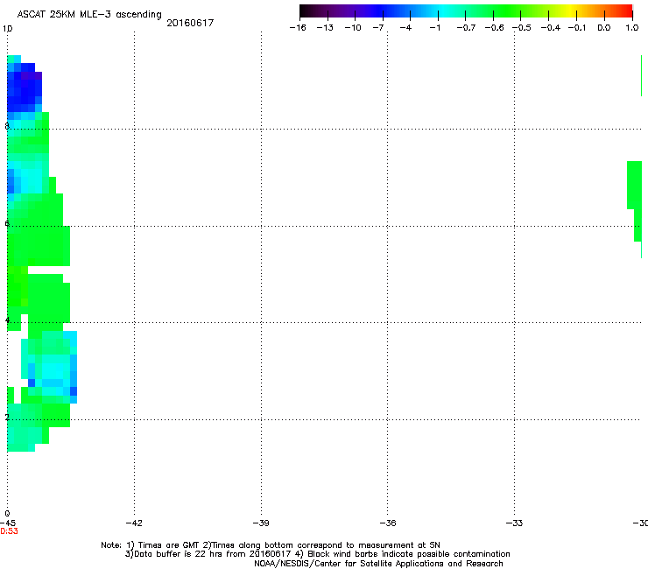Click colorbar label -0.1

[x=577, y=28]
